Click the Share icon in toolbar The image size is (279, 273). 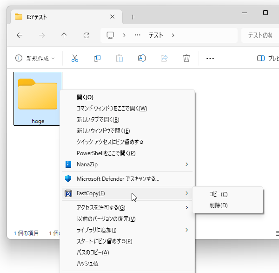pyautogui.click(x=164, y=58)
